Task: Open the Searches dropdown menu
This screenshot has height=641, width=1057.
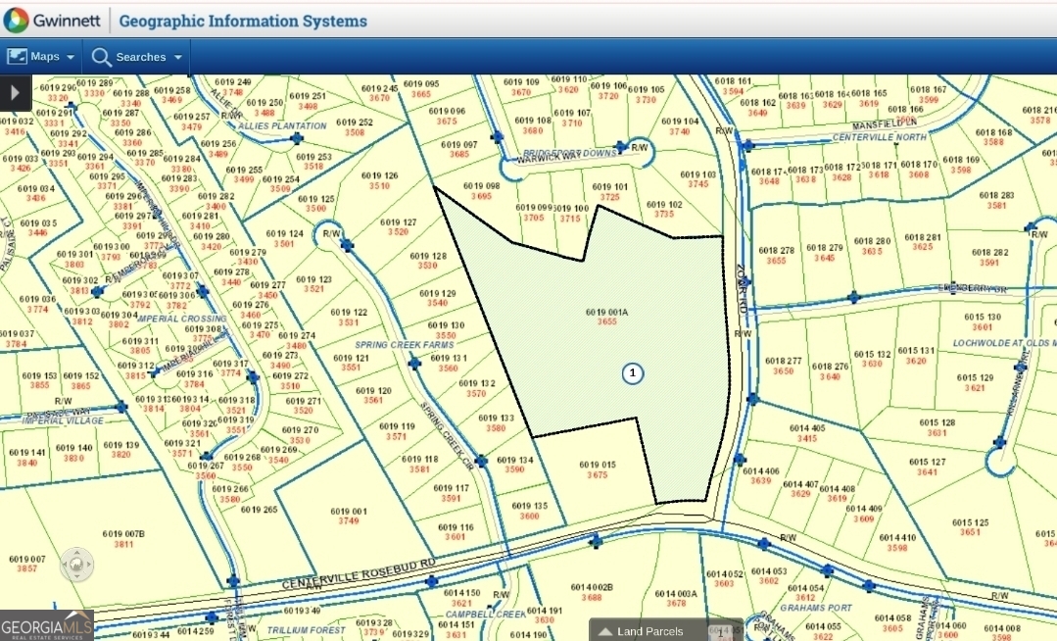Action: (137, 57)
